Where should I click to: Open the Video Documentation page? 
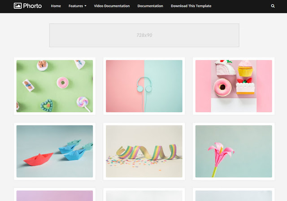[112, 6]
